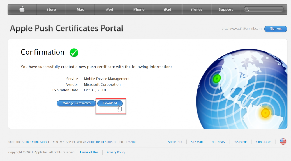Screen dimensions: 291x161
Task: Click the bradleywyatt1@gmail.com account text
Action: [x=241, y=29]
